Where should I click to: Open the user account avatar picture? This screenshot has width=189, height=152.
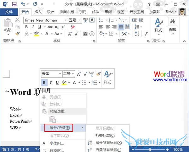(182, 12)
